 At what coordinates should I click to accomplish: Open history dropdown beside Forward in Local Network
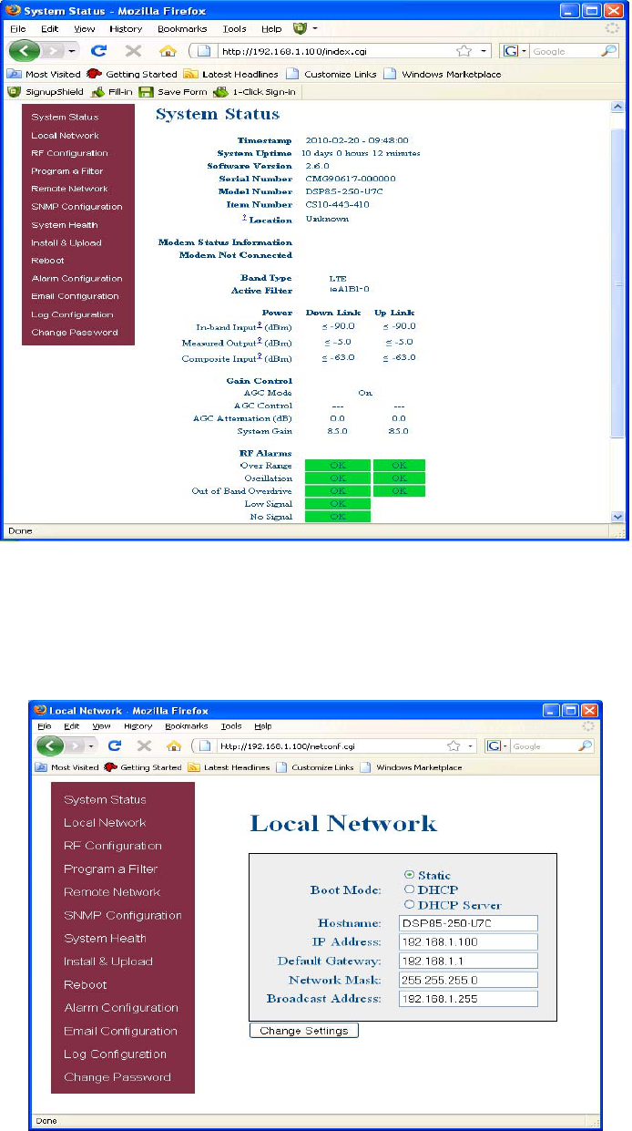point(91,746)
